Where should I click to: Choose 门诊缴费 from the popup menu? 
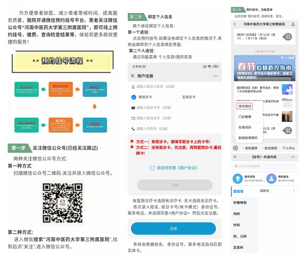tap(245, 117)
